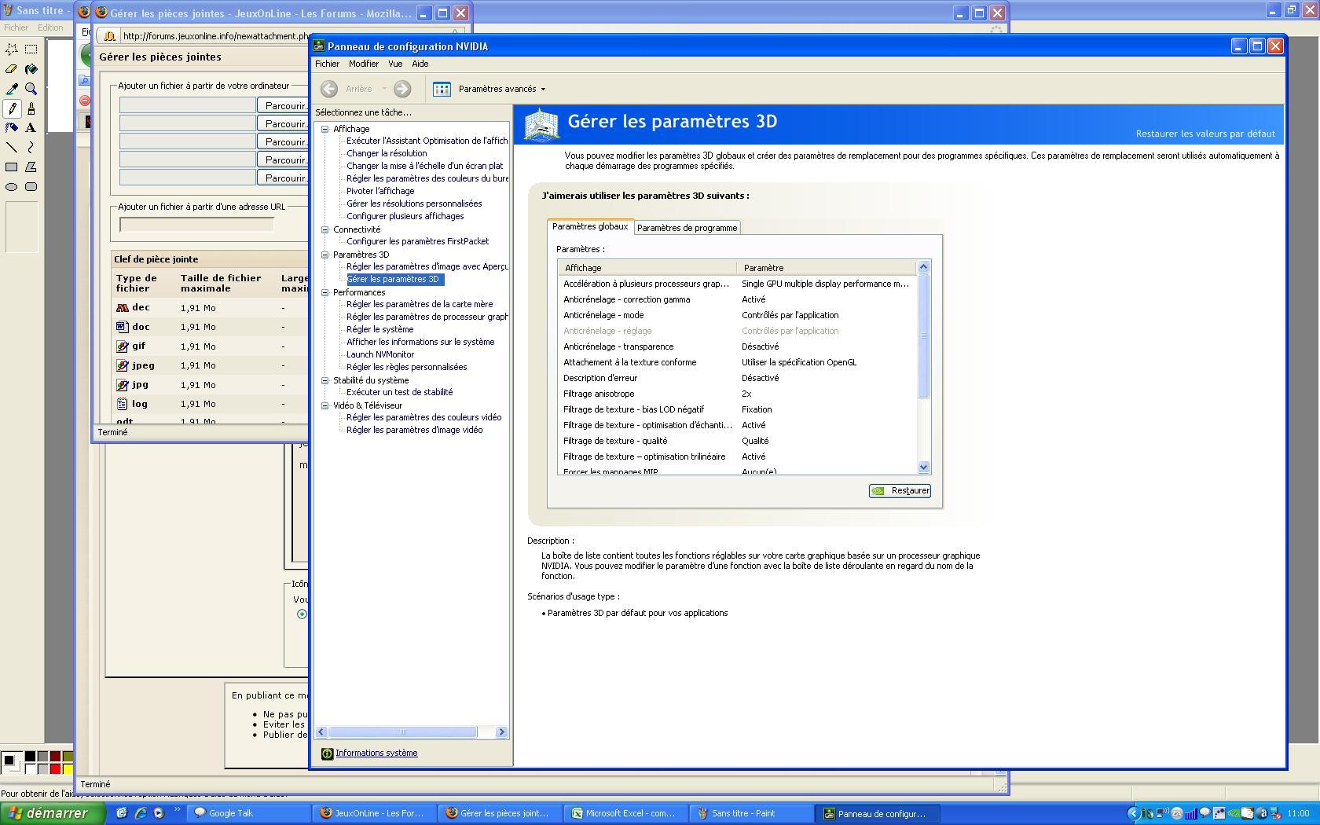This screenshot has height=825, width=1320.
Task: Click the Paramètre column header
Action: 827,268
